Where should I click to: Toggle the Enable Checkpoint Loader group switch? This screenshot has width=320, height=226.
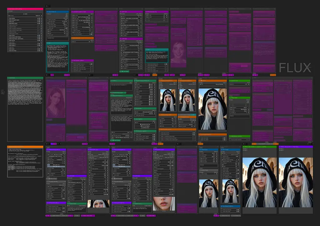(x=39, y=20)
